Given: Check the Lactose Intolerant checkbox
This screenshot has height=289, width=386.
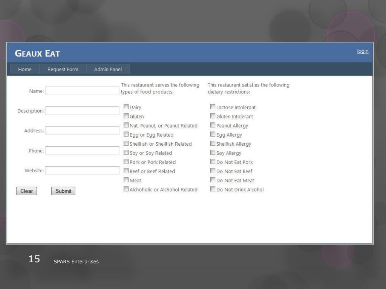Looking at the screenshot, I should tap(213, 107).
